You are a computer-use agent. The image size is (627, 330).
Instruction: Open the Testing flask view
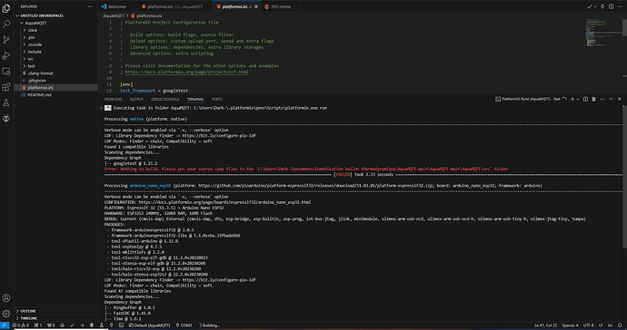click(6, 102)
